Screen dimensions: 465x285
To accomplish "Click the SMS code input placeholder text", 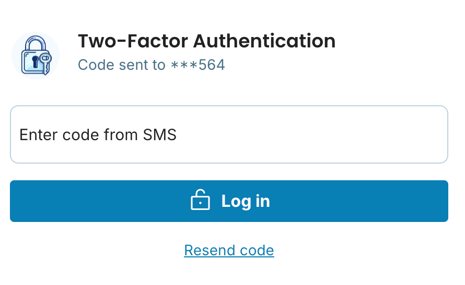I will (x=98, y=135).
